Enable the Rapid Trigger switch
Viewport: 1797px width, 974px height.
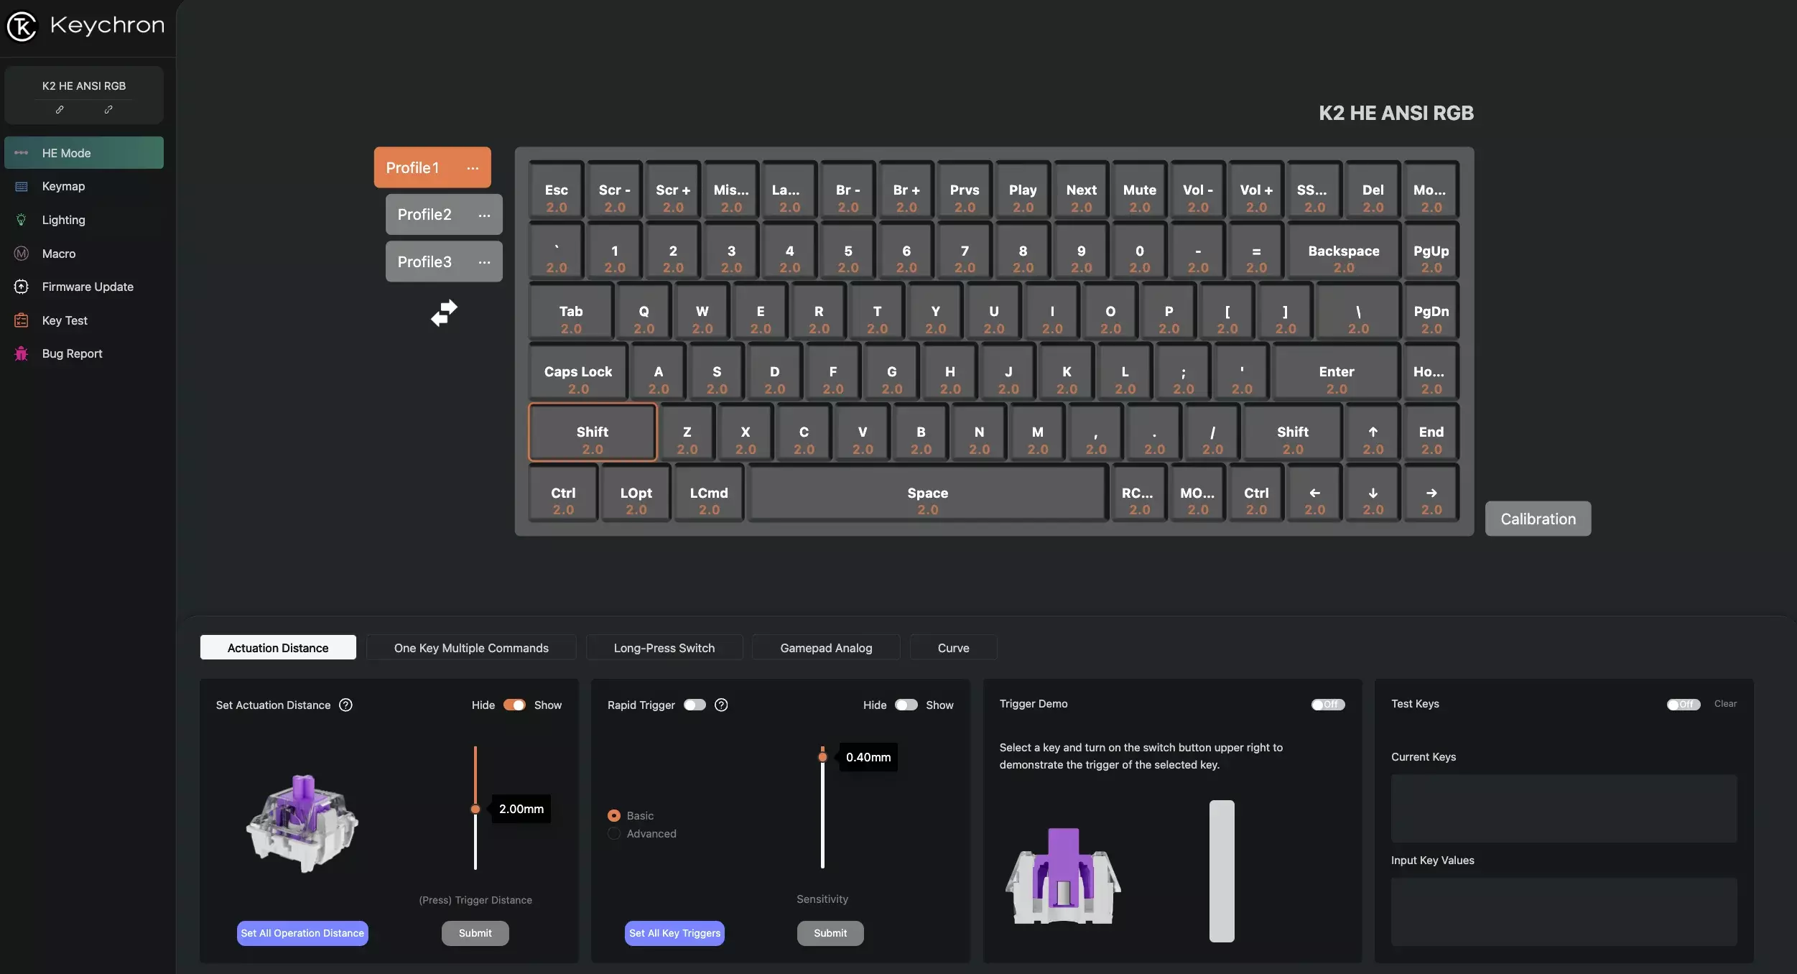click(x=695, y=705)
